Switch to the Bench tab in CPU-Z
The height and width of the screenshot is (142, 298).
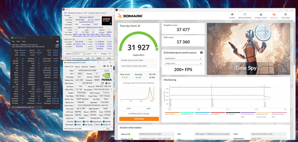(x=97, y=13)
